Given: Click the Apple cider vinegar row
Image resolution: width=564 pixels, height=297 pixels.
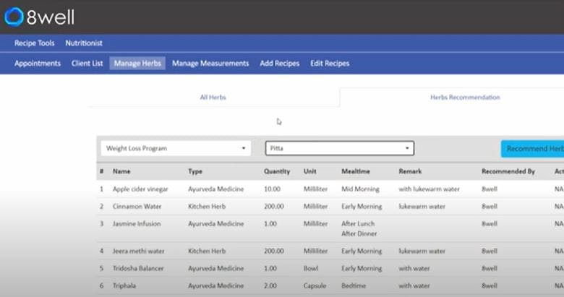Looking at the screenshot, I should point(330,189).
